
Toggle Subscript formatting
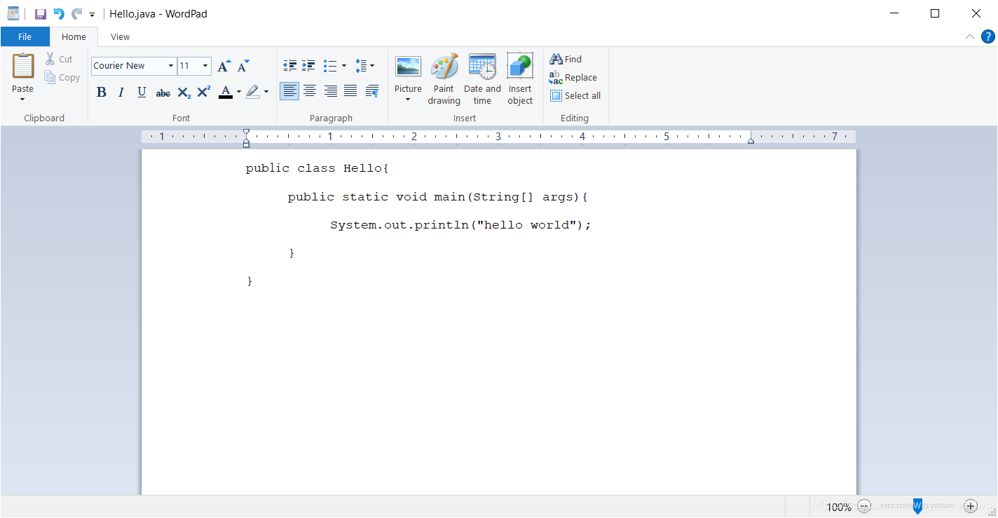[184, 93]
